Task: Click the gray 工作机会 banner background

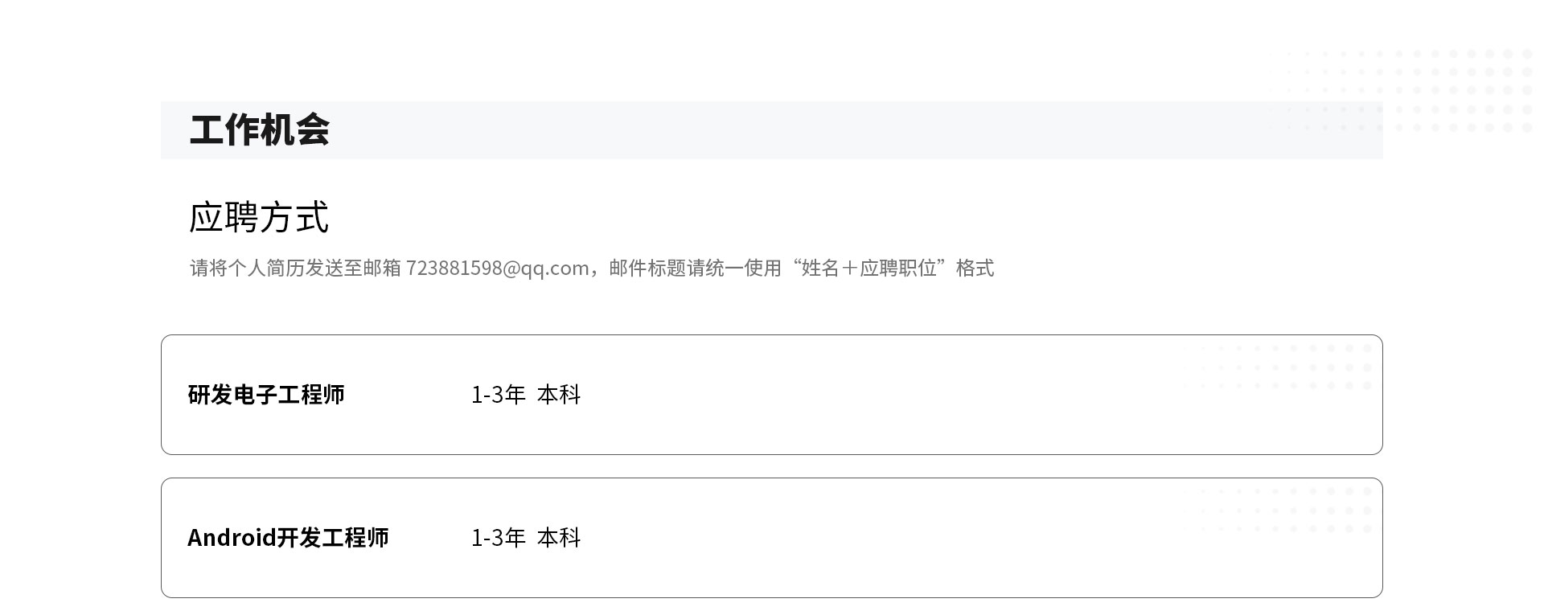Action: [x=772, y=130]
